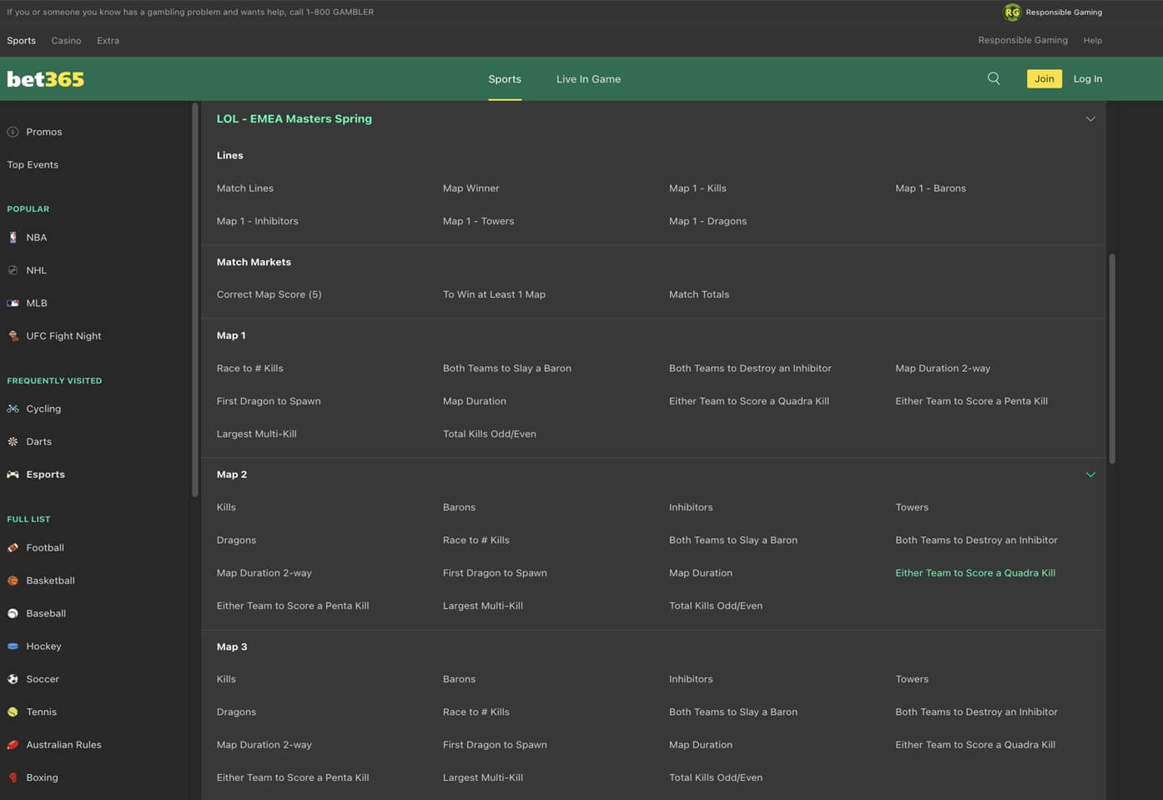The width and height of the screenshot is (1163, 800).
Task: Select Map 1 - Kills line
Action: point(697,189)
